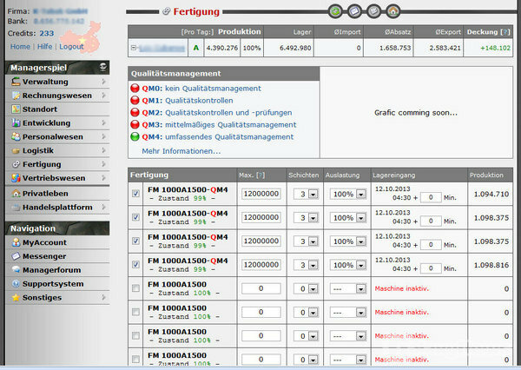
Task: Click the Qualitätsmanagement panel header
Action: [x=224, y=74]
